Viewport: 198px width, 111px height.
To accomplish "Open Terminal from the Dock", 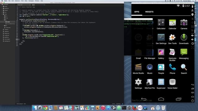I will (124, 108).
